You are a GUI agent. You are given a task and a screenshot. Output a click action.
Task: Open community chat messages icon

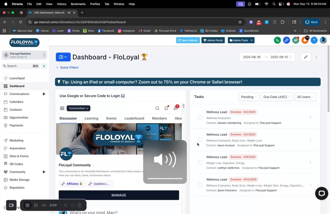175,108
